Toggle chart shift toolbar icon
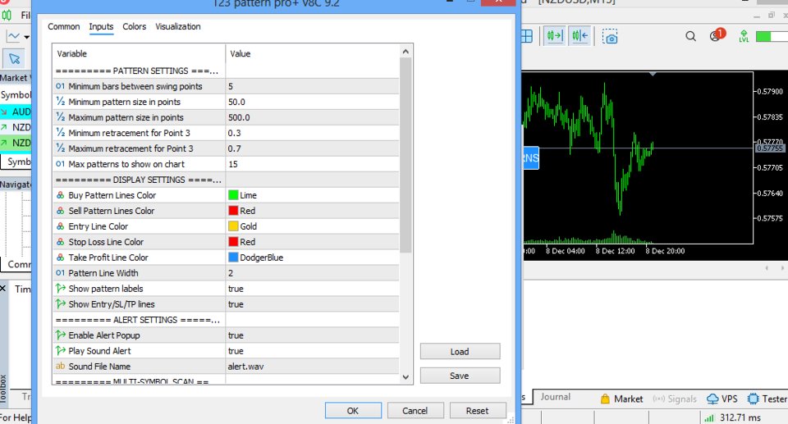 (580, 35)
